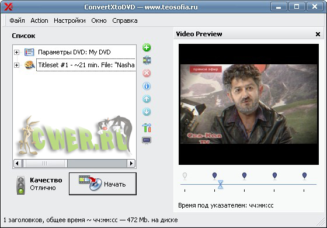Viewport: 327px width, 228px height.
Task: Click the list's right scroll arrow
Action: click(x=131, y=163)
